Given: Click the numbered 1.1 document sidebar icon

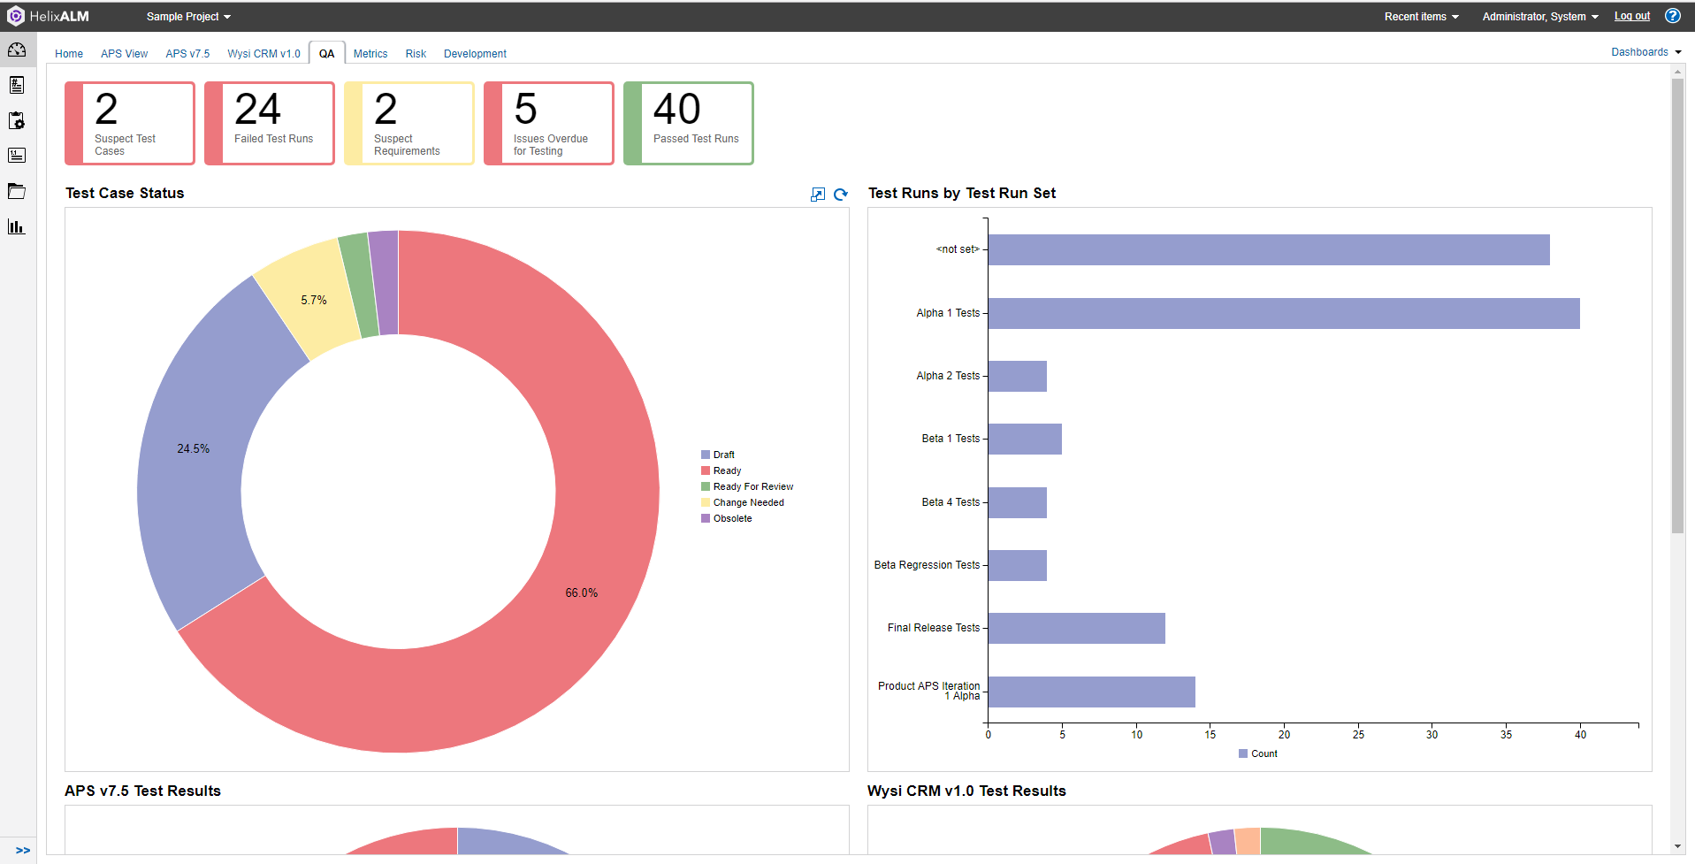Looking at the screenshot, I should (x=17, y=156).
